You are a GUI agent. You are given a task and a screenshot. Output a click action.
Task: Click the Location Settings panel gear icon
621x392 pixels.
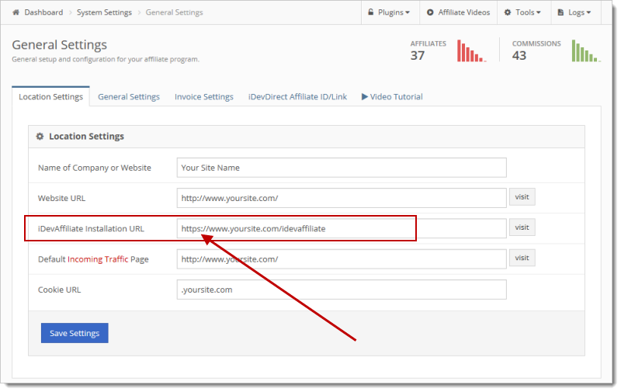pos(40,136)
